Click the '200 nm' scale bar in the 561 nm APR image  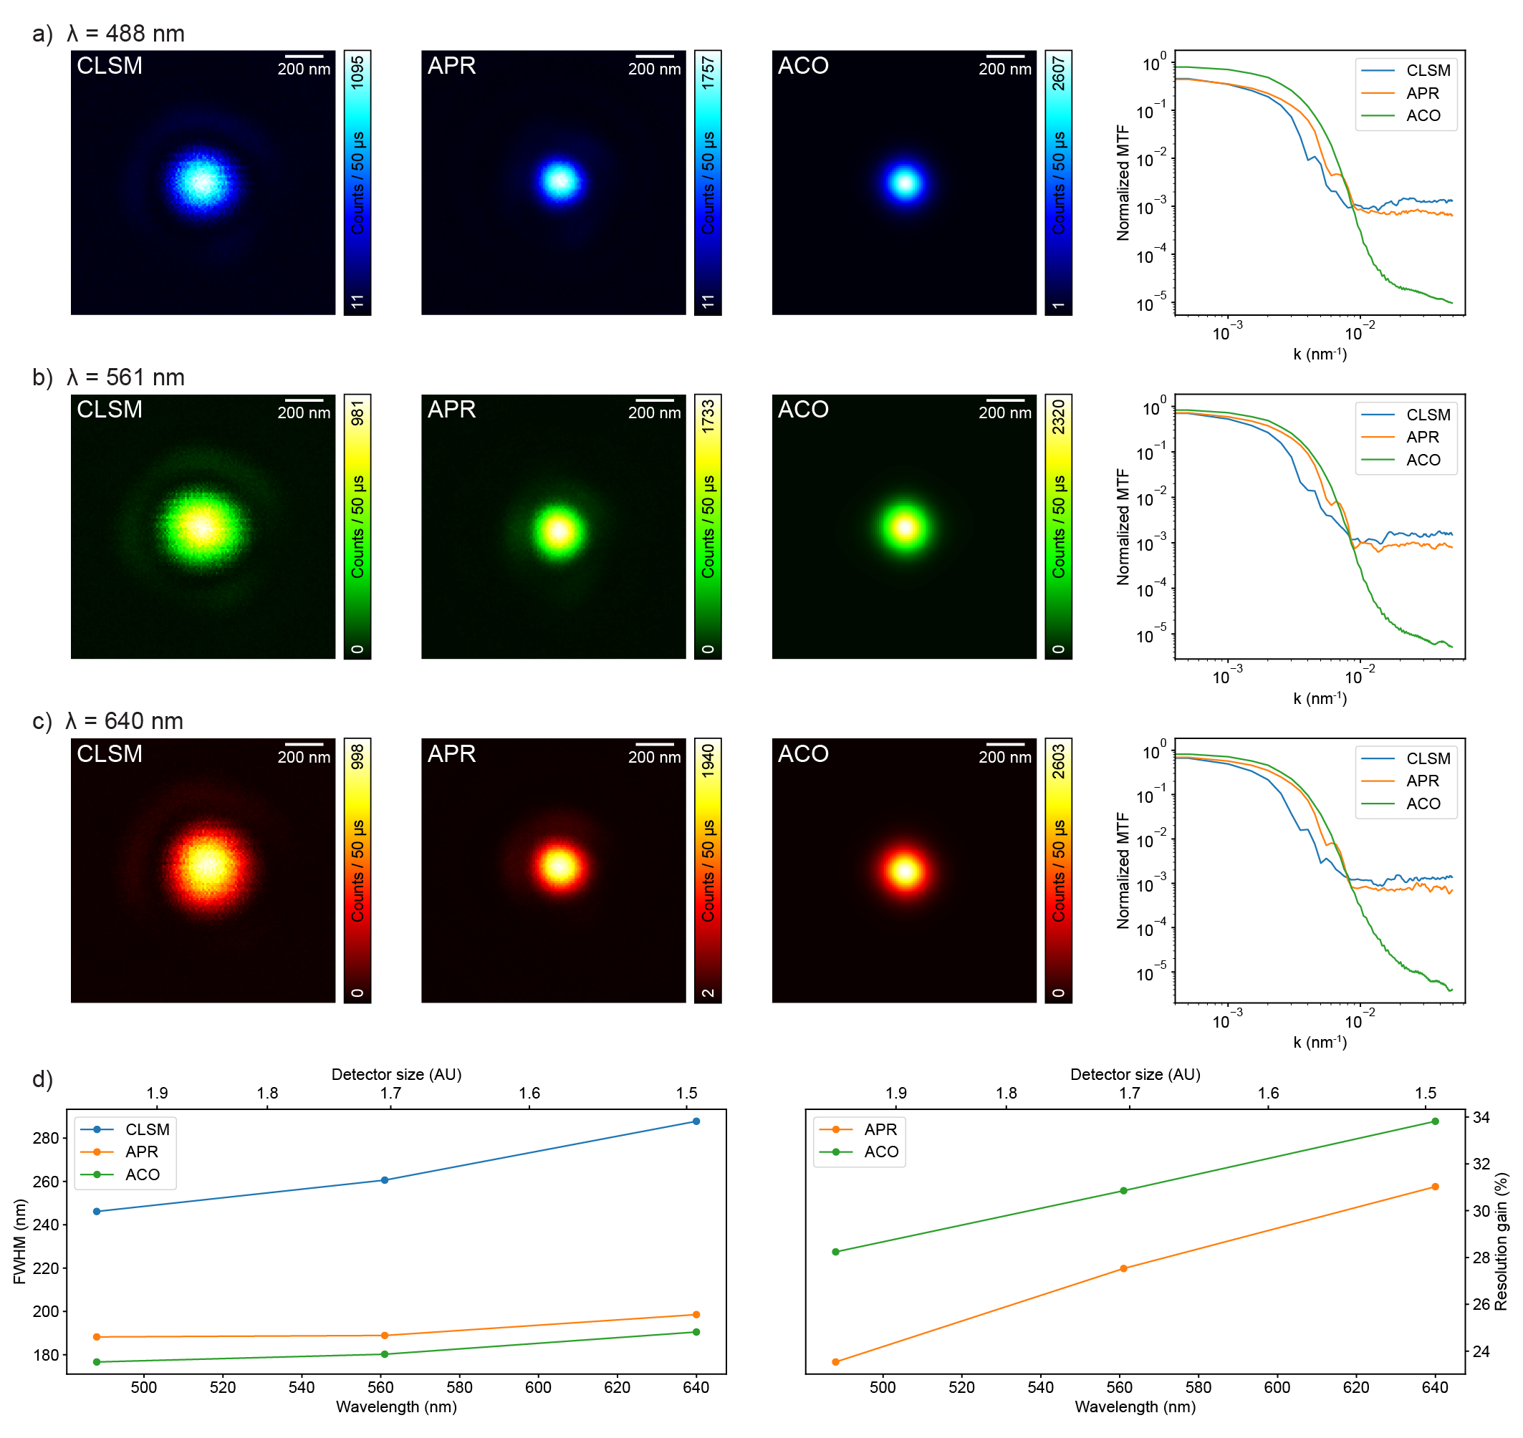(654, 409)
